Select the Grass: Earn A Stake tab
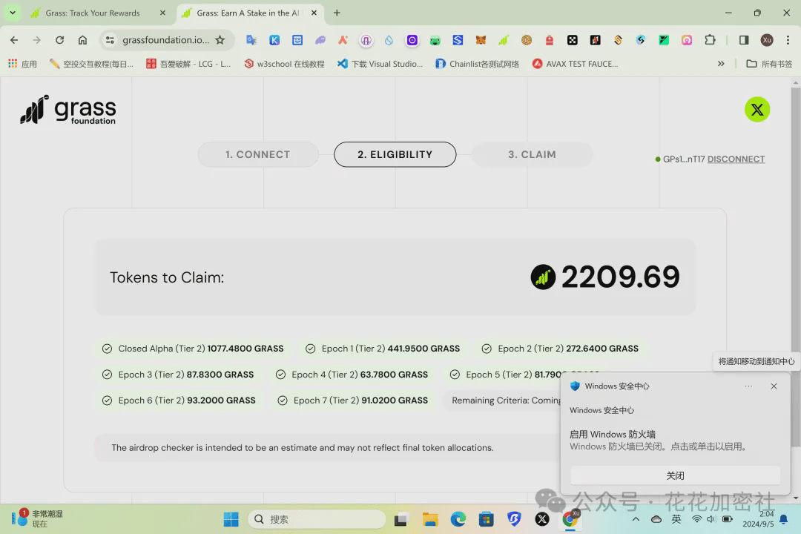 tap(248, 13)
